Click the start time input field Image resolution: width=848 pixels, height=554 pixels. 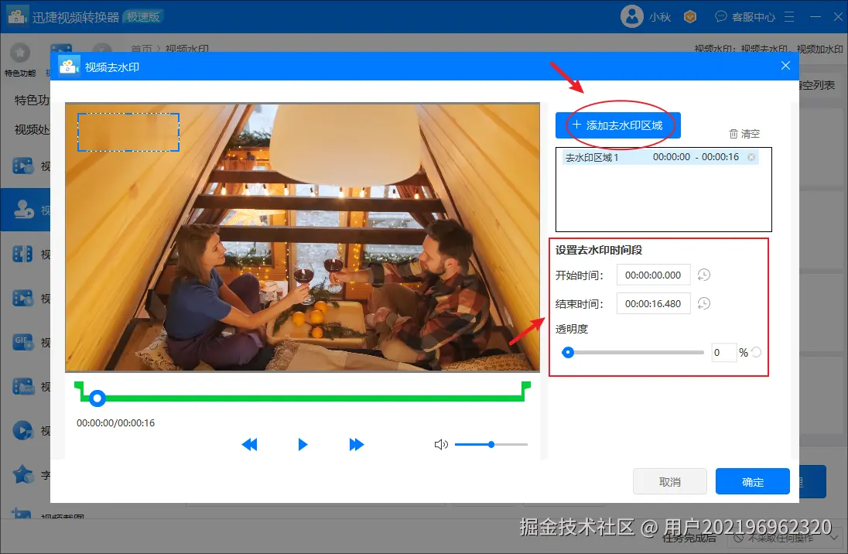tap(653, 275)
